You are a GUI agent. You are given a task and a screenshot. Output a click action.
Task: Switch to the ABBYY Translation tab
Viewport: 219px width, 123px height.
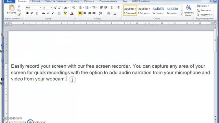pyautogui.click(x=141, y=1)
